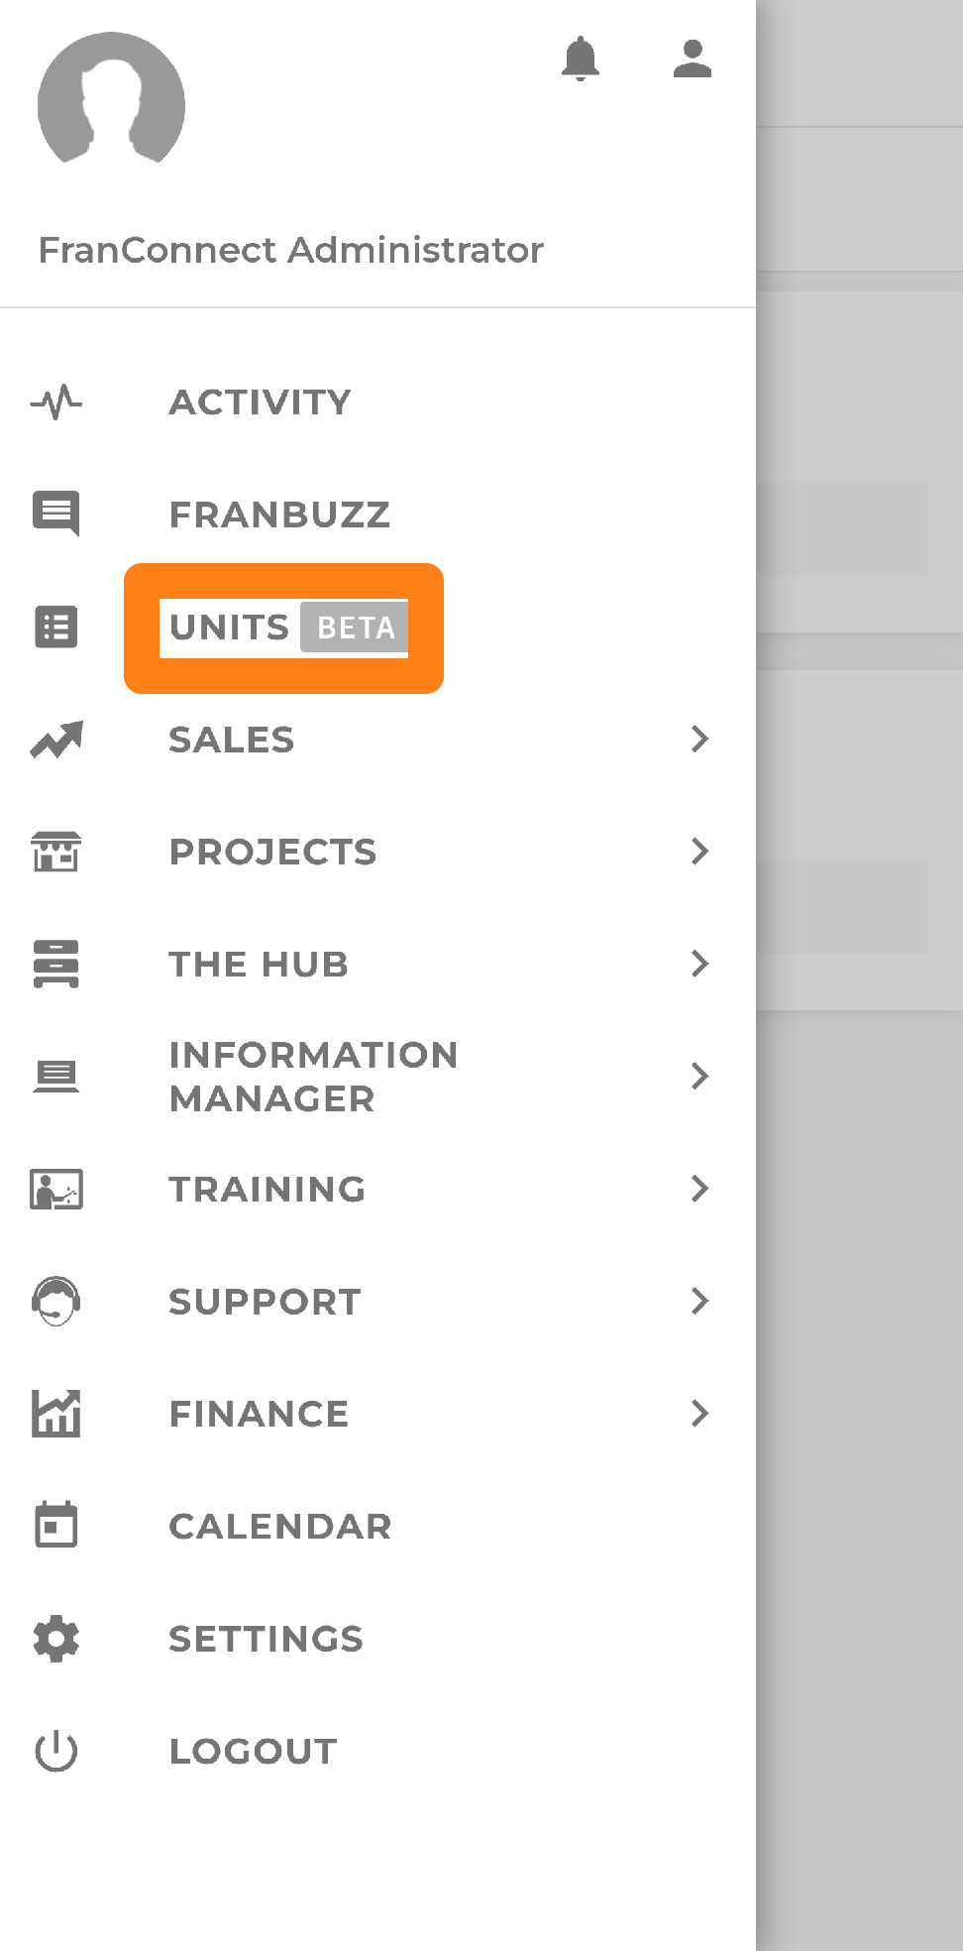Expand the Finance submenu chevron
The image size is (963, 1951).
(x=700, y=1413)
